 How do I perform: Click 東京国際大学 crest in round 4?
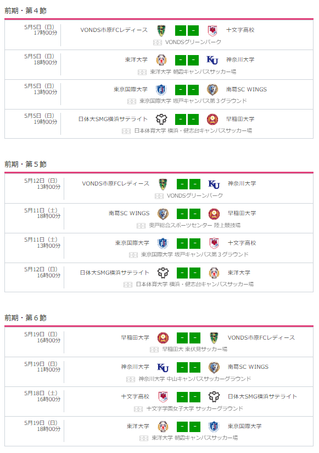tap(161, 90)
